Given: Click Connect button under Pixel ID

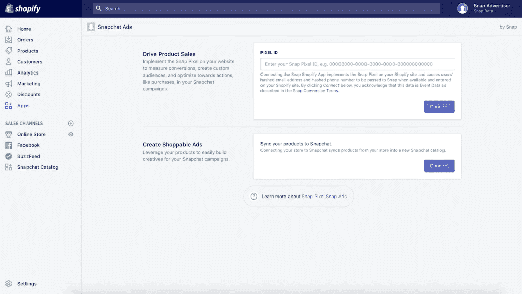Looking at the screenshot, I should (x=439, y=107).
